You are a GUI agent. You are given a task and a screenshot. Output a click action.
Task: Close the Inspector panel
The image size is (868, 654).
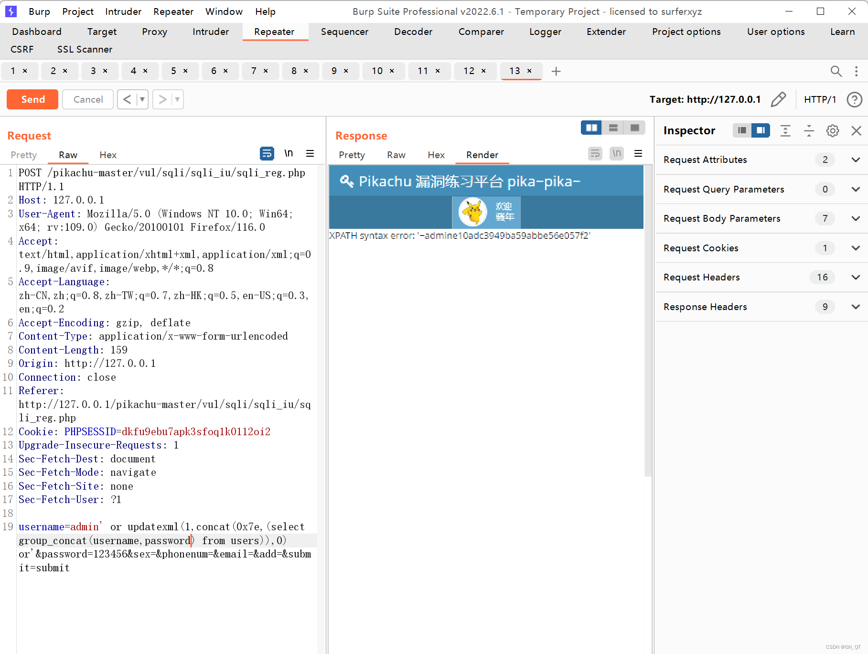(x=857, y=130)
